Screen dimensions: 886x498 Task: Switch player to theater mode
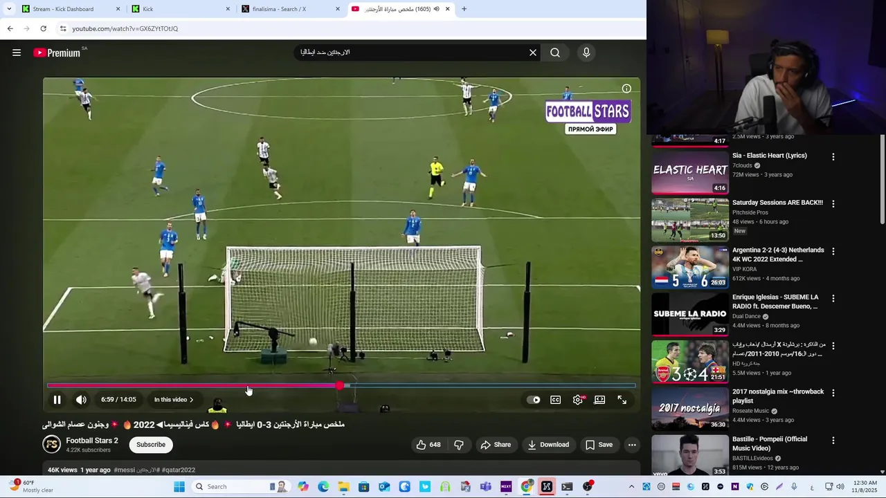point(599,400)
